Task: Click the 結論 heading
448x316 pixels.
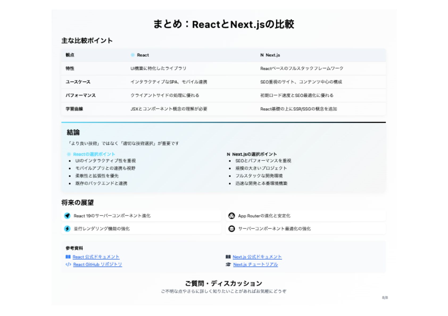Action: tap(73, 133)
